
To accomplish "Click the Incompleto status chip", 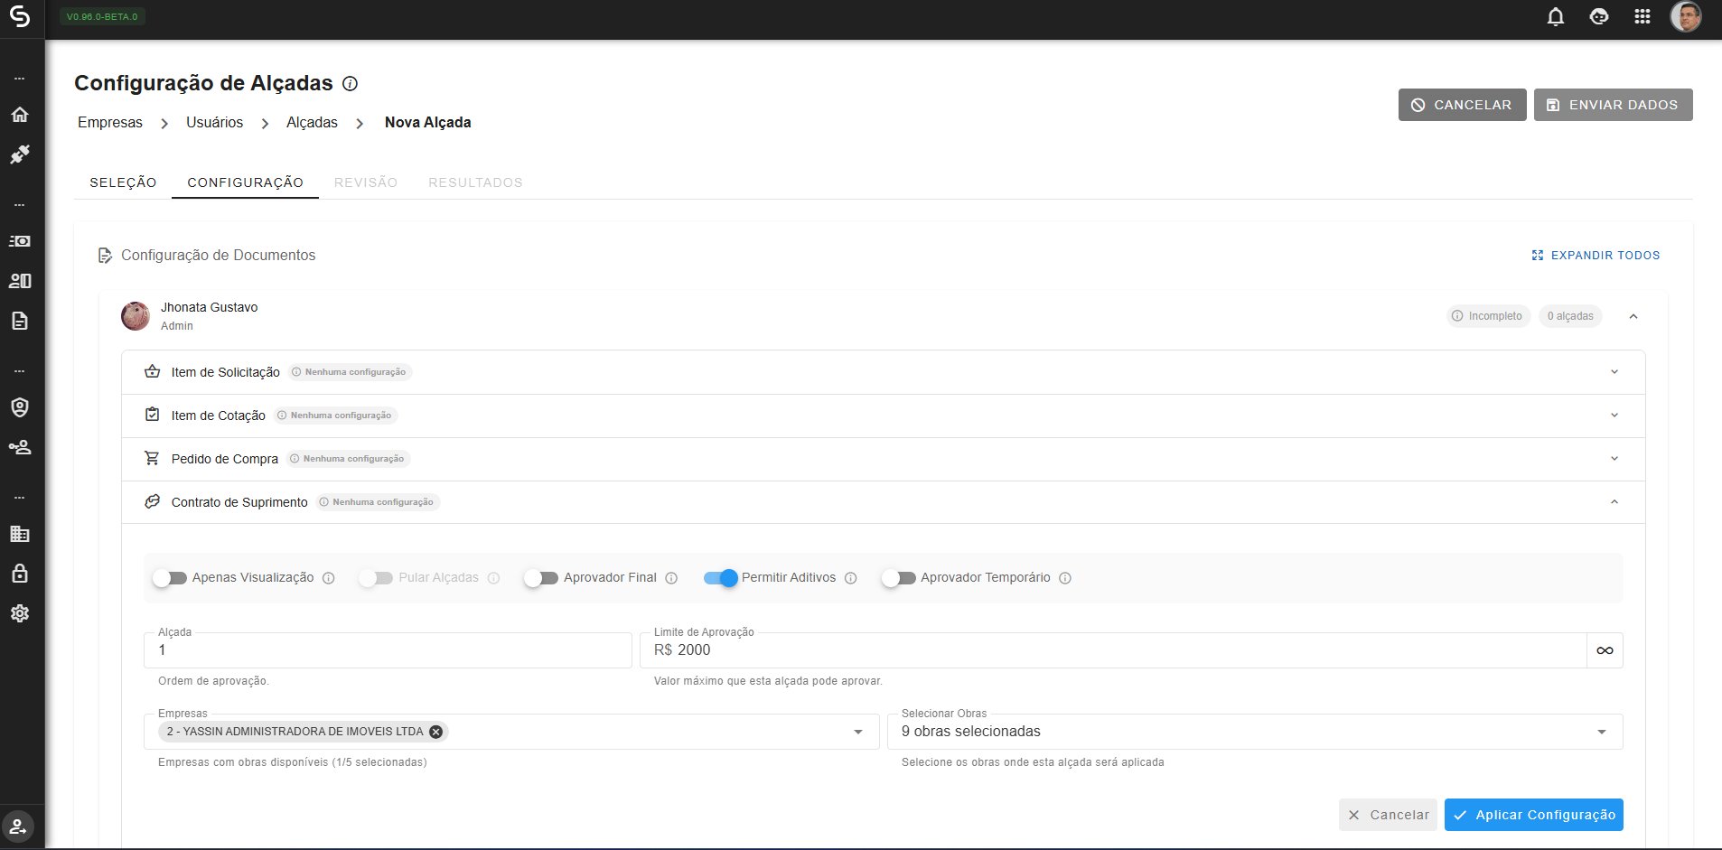I will click(1488, 316).
